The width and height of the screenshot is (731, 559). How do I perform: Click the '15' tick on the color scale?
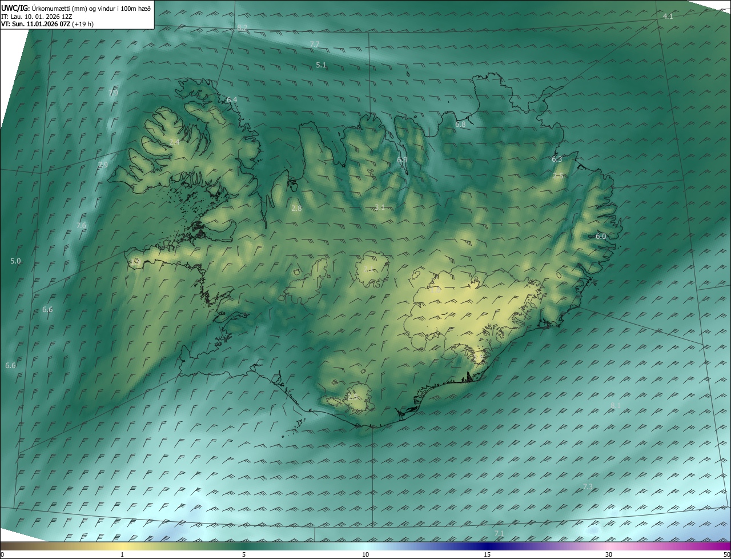tap(487, 554)
